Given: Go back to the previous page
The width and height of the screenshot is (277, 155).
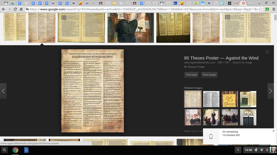Looking at the screenshot, I should pyautogui.click(x=3, y=9).
